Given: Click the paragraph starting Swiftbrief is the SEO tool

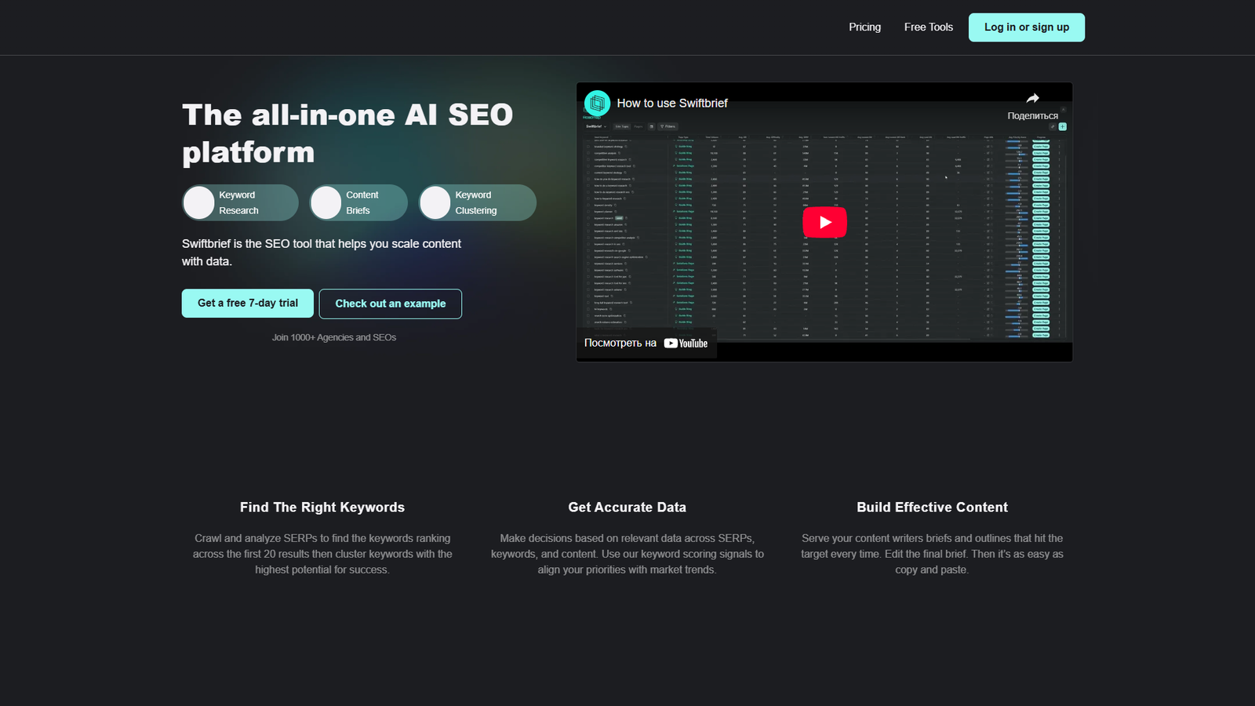Looking at the screenshot, I should pyautogui.click(x=322, y=253).
